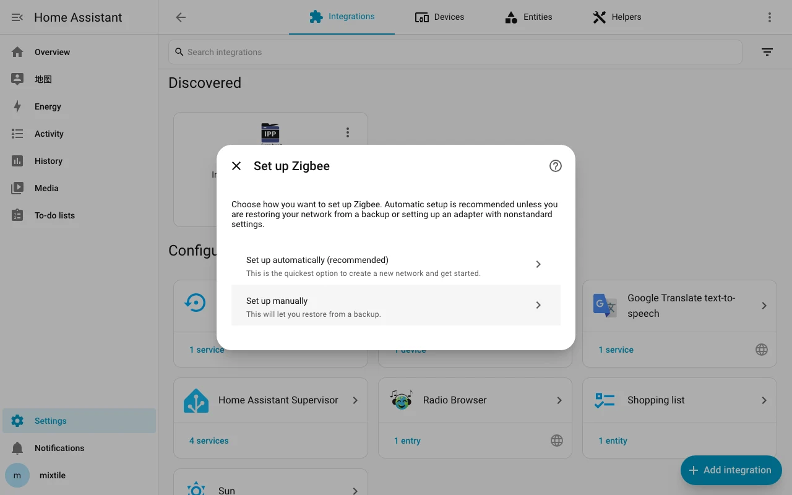Open the To-do lists clipboard icon
792x495 pixels.
pyautogui.click(x=17, y=215)
